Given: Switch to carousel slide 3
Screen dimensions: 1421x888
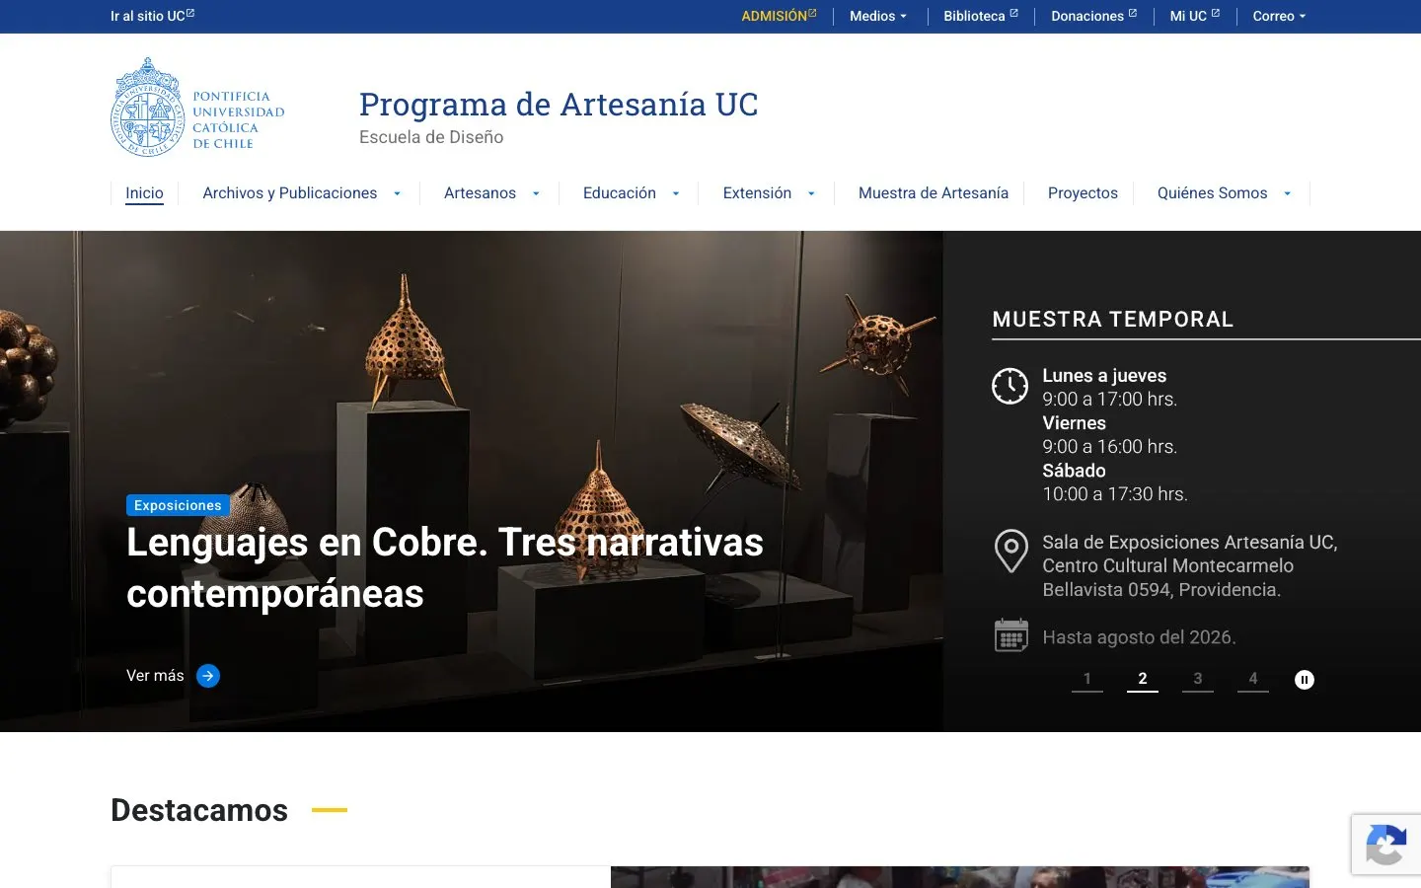Looking at the screenshot, I should click(1198, 679).
